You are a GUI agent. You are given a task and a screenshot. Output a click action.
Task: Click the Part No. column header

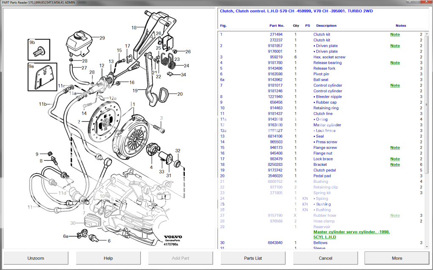(277, 25)
